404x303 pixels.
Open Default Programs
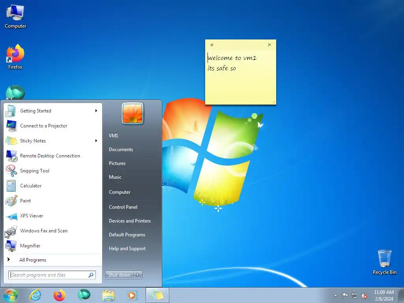pyautogui.click(x=127, y=235)
